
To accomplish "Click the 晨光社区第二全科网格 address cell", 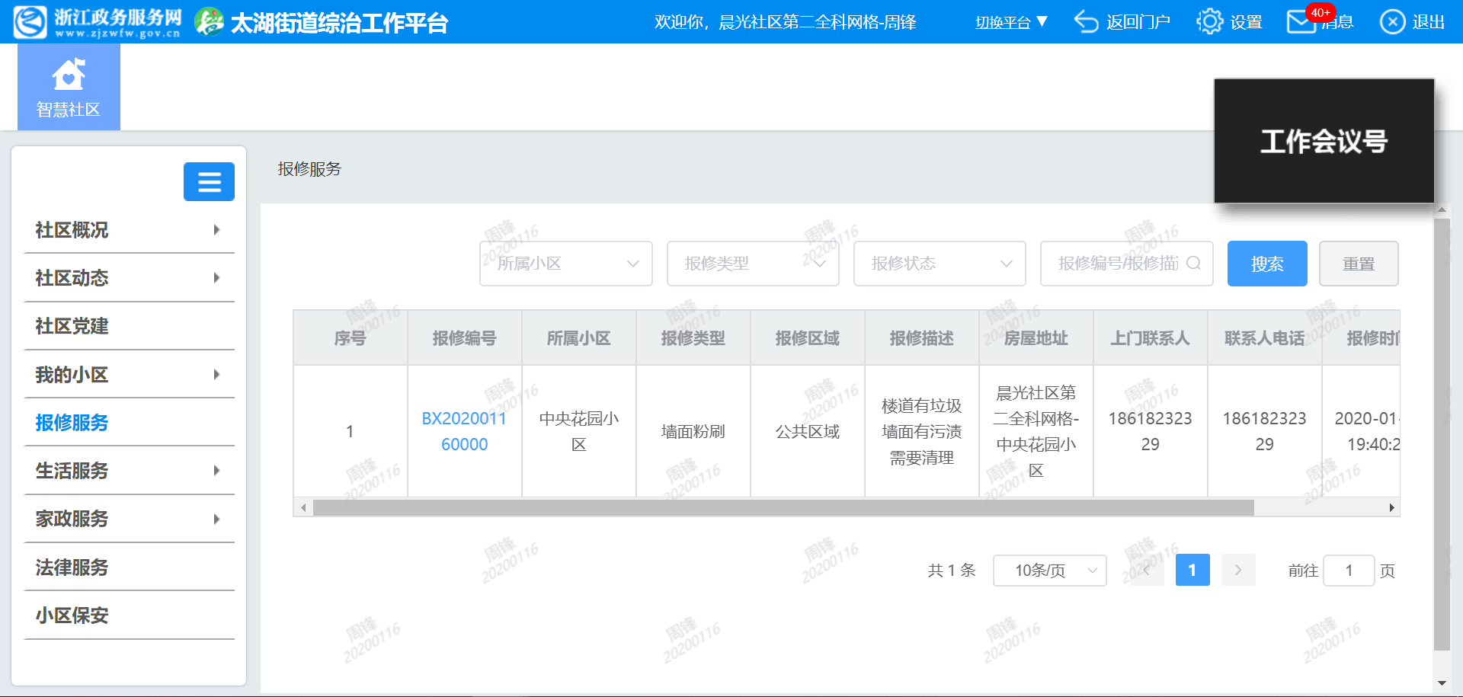I will 1036,431.
